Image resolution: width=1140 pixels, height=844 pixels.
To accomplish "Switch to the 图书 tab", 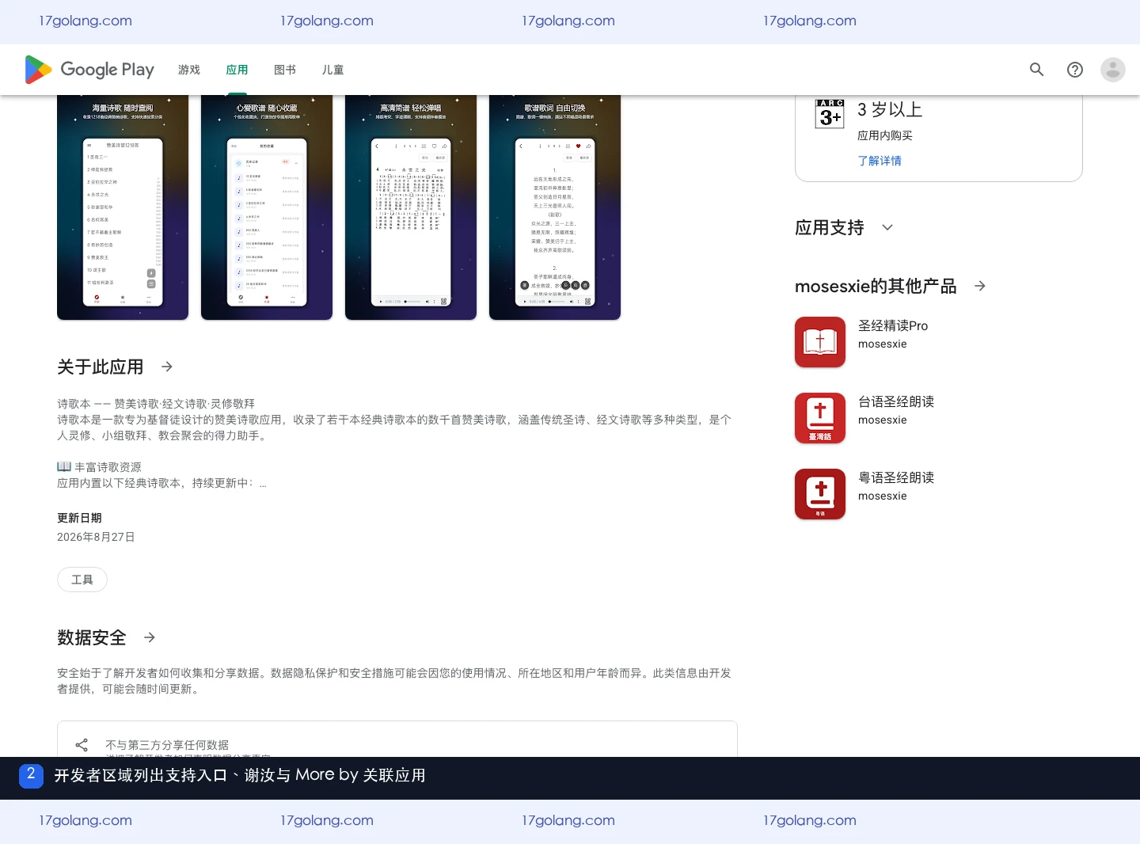I will [285, 70].
